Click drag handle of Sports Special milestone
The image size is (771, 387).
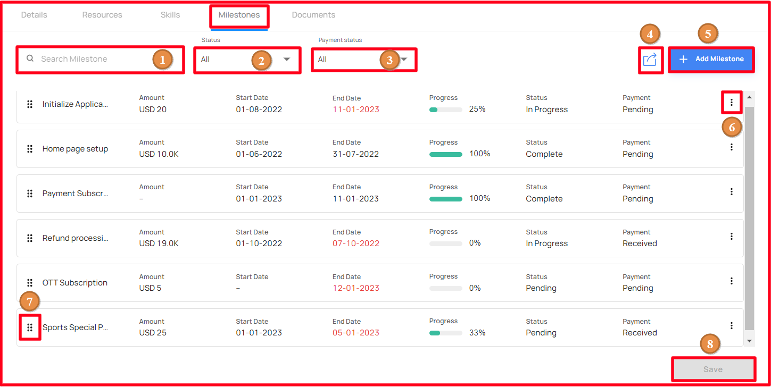pos(30,327)
